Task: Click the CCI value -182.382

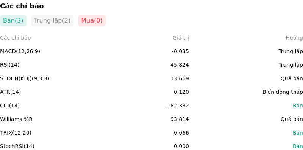Action: pyautogui.click(x=177, y=106)
